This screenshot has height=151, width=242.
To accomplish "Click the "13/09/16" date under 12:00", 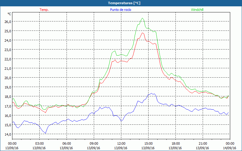I will [x=121, y=148].
